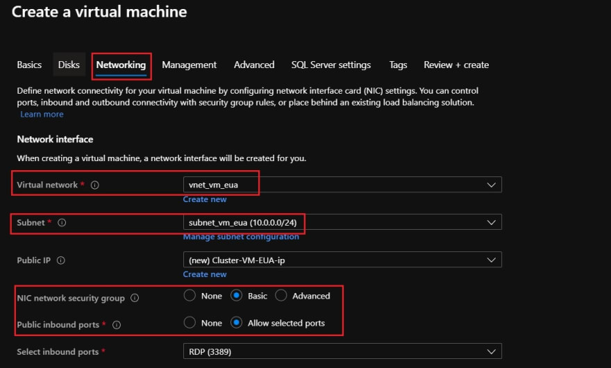Switch to SQL Server settings tab
The image size is (611, 368).
tap(331, 65)
